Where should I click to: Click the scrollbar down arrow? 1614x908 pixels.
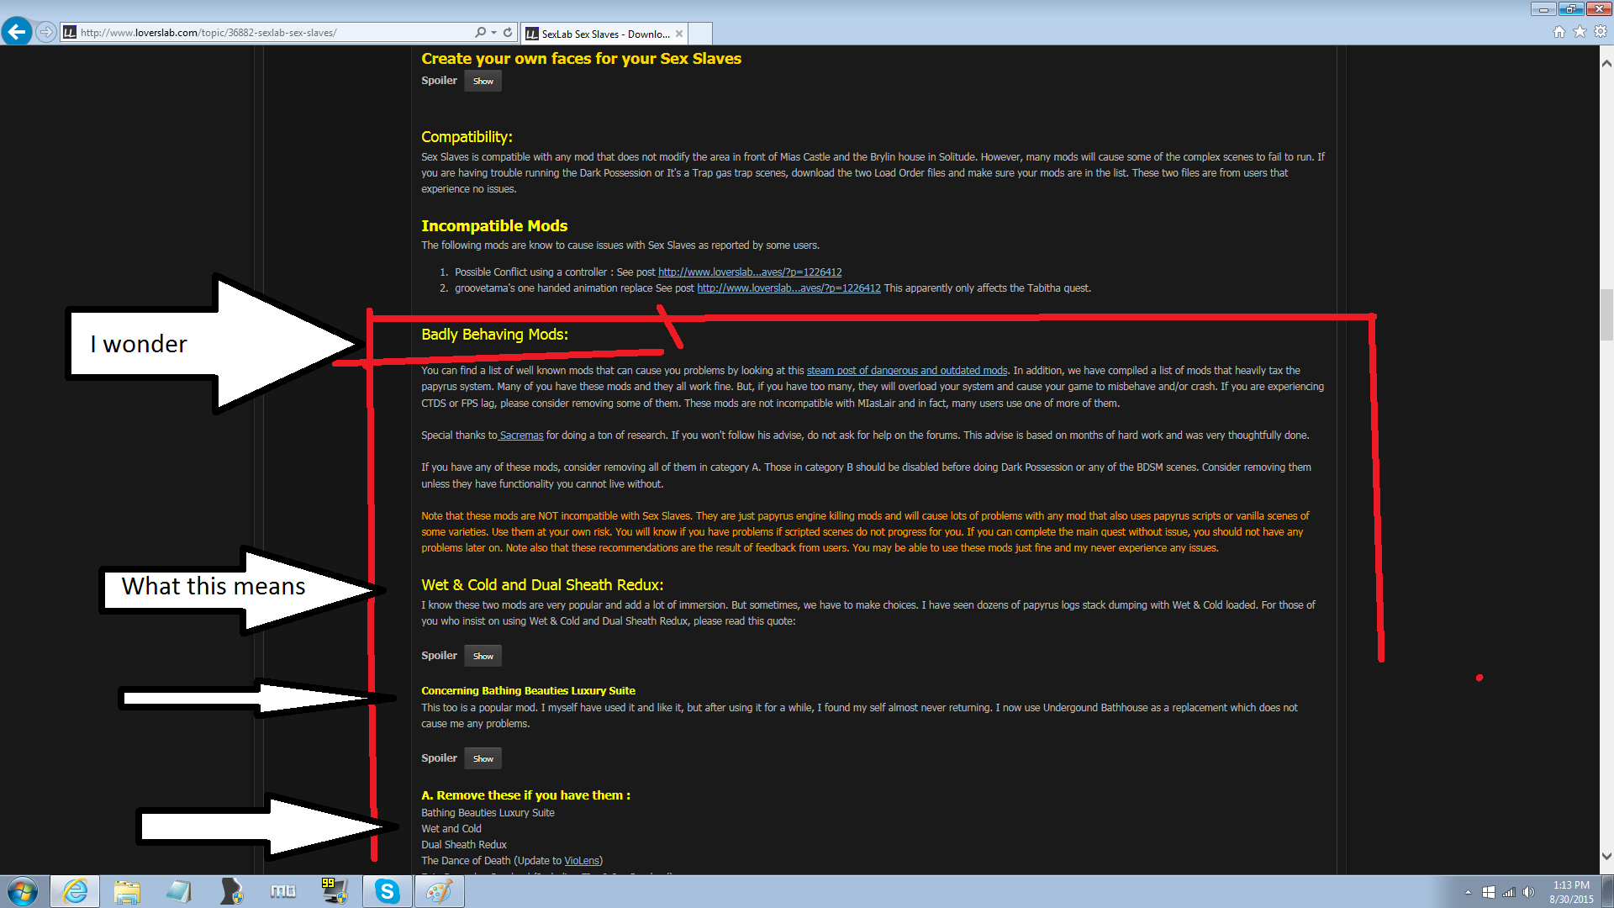[x=1606, y=857]
